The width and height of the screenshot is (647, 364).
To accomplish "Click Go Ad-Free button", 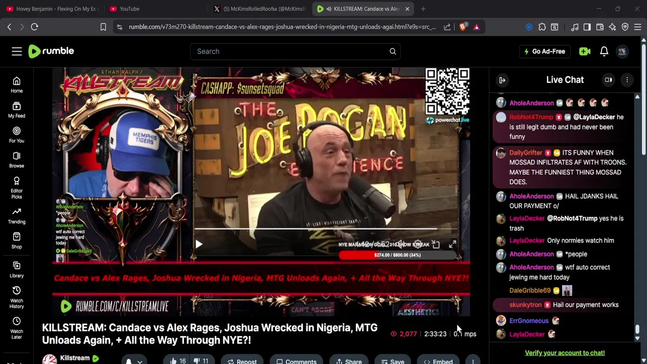I will coord(544,51).
